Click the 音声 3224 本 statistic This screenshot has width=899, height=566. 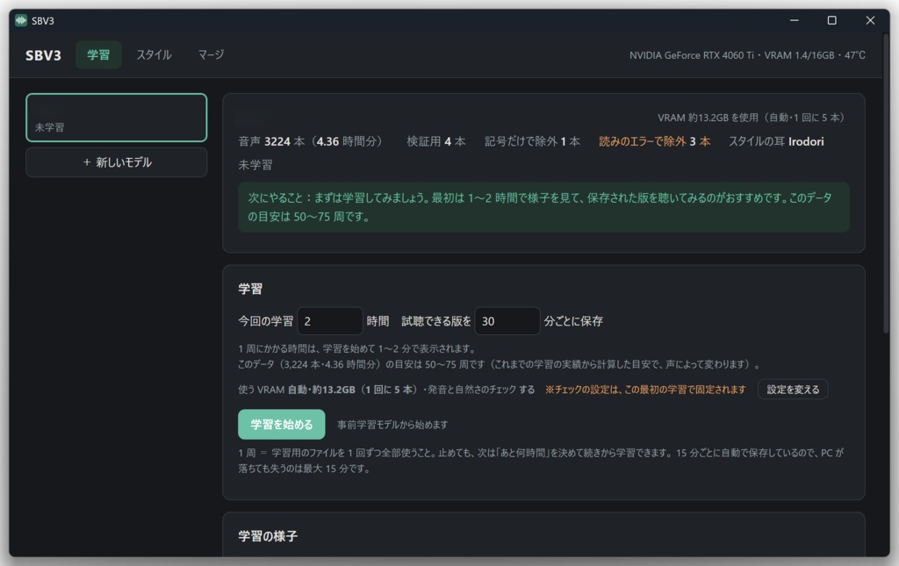[310, 141]
